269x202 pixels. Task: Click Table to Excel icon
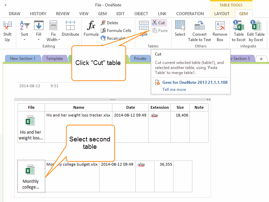[239, 25]
